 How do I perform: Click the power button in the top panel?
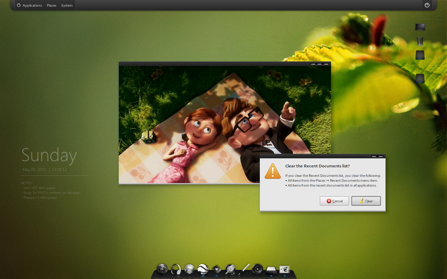(427, 5)
